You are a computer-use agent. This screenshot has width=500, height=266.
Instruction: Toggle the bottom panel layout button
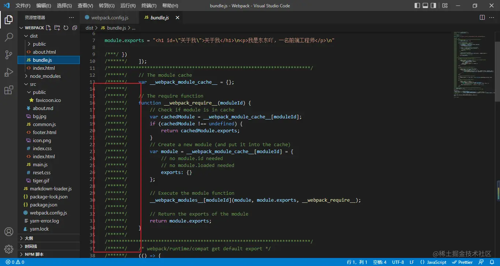coord(425,5)
